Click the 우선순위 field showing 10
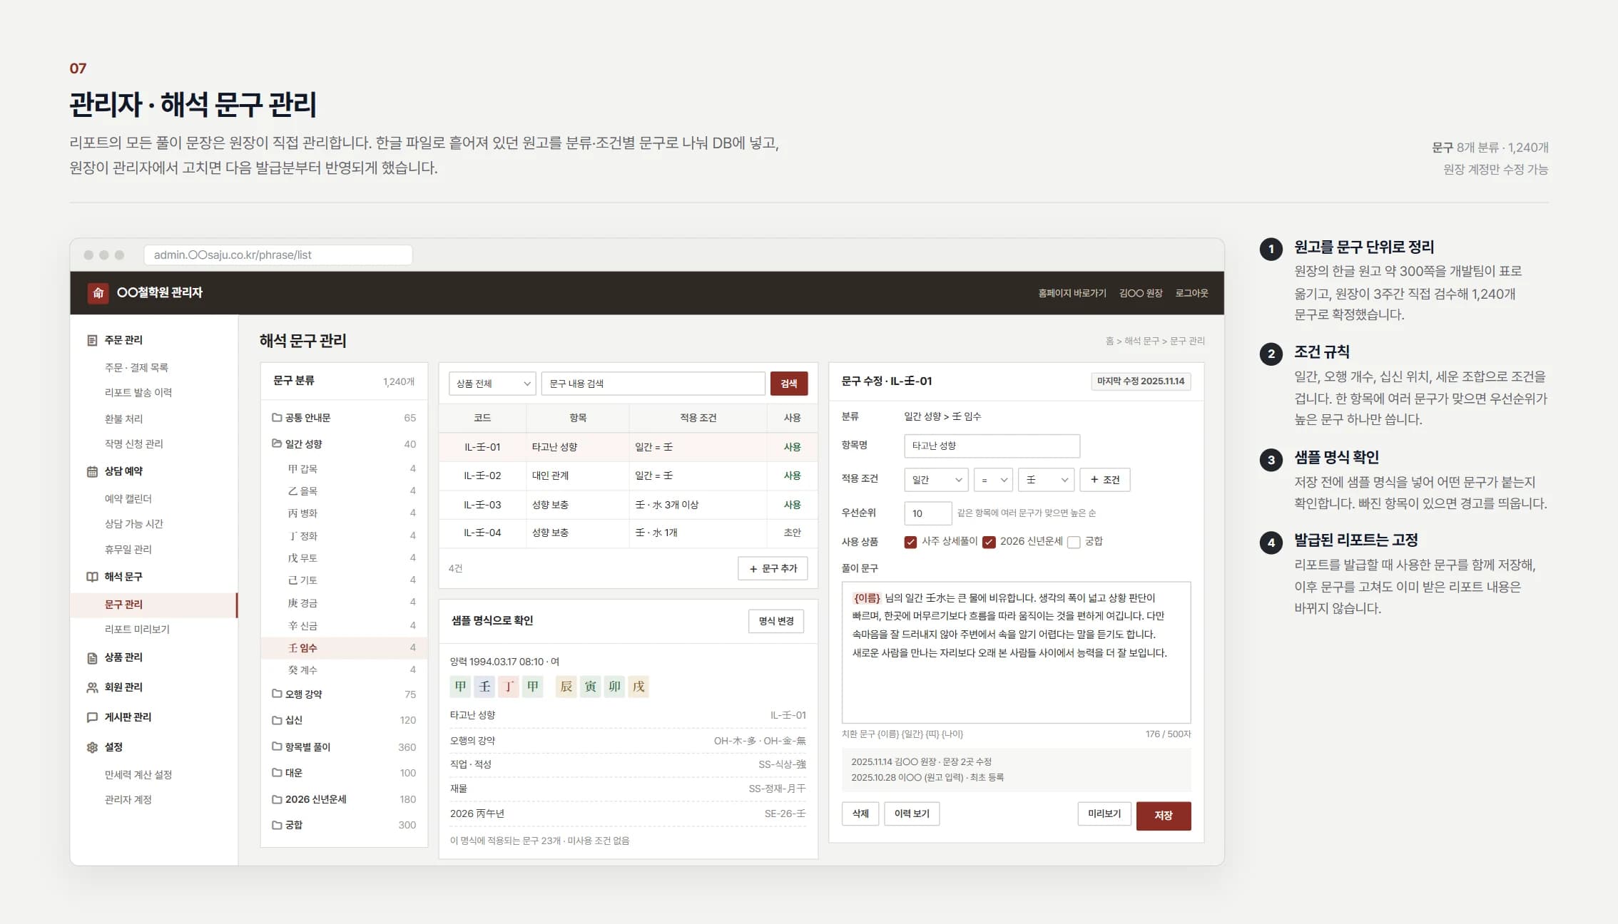Viewport: 1618px width, 924px height. point(927,513)
